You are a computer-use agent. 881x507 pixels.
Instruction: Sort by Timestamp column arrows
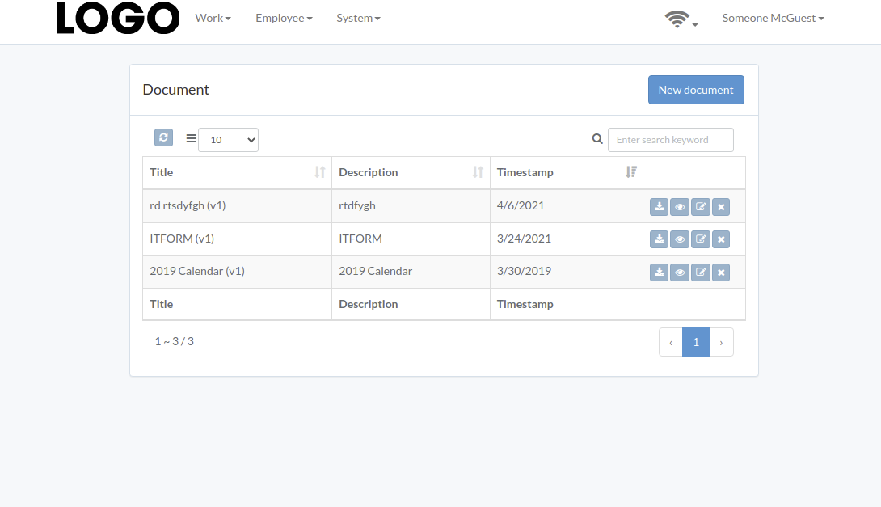point(631,172)
